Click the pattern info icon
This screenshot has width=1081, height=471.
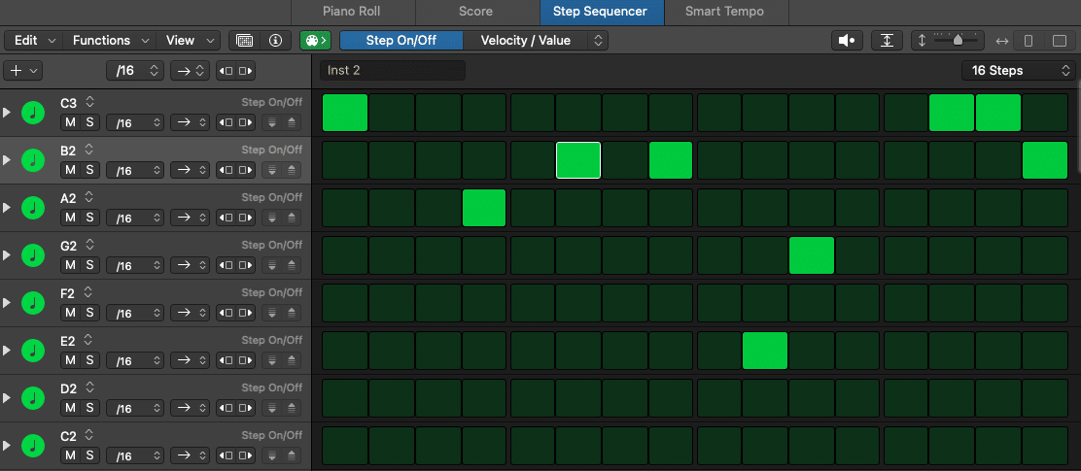tap(276, 41)
